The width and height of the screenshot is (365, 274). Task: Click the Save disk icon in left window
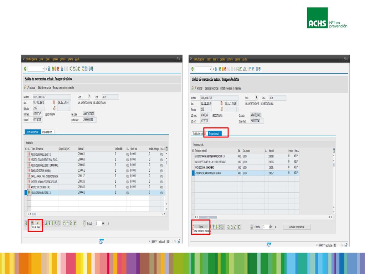click(49, 69)
